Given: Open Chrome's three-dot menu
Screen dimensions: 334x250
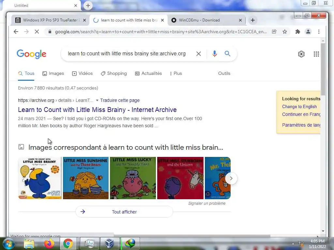Looking at the screenshot, I should 319,32.
